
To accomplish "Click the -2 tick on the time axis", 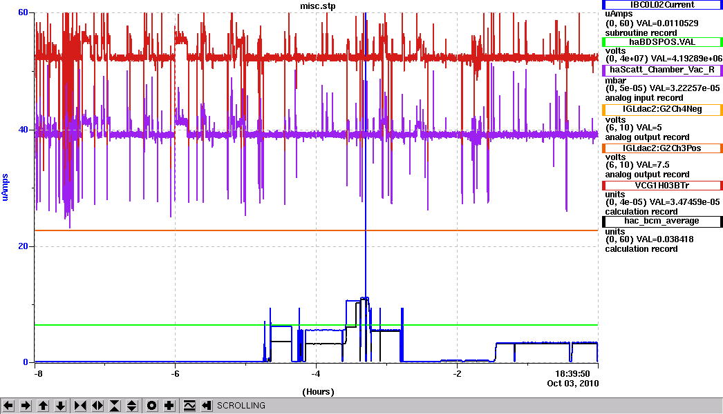I will [x=456, y=374].
